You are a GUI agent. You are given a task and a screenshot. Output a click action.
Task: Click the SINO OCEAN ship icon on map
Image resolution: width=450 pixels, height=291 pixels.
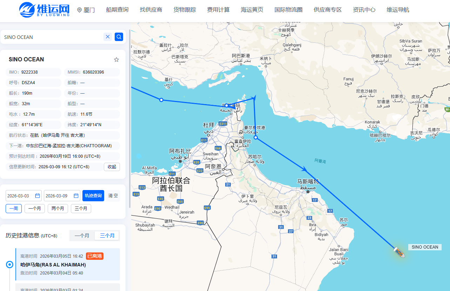[399, 252]
